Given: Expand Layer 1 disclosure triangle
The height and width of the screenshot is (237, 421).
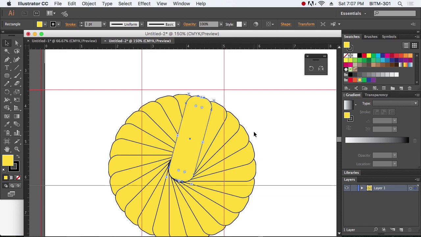Looking at the screenshot, I should [x=362, y=188].
